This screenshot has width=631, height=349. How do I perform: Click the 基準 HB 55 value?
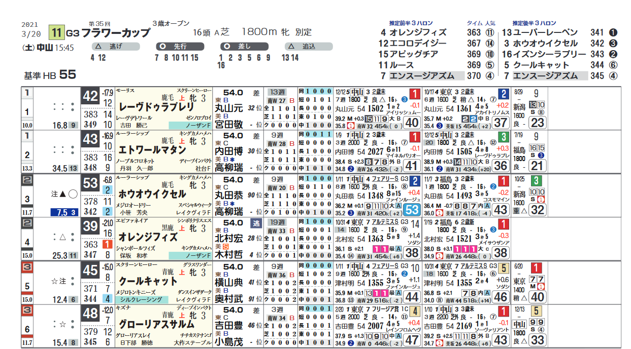(x=50, y=75)
